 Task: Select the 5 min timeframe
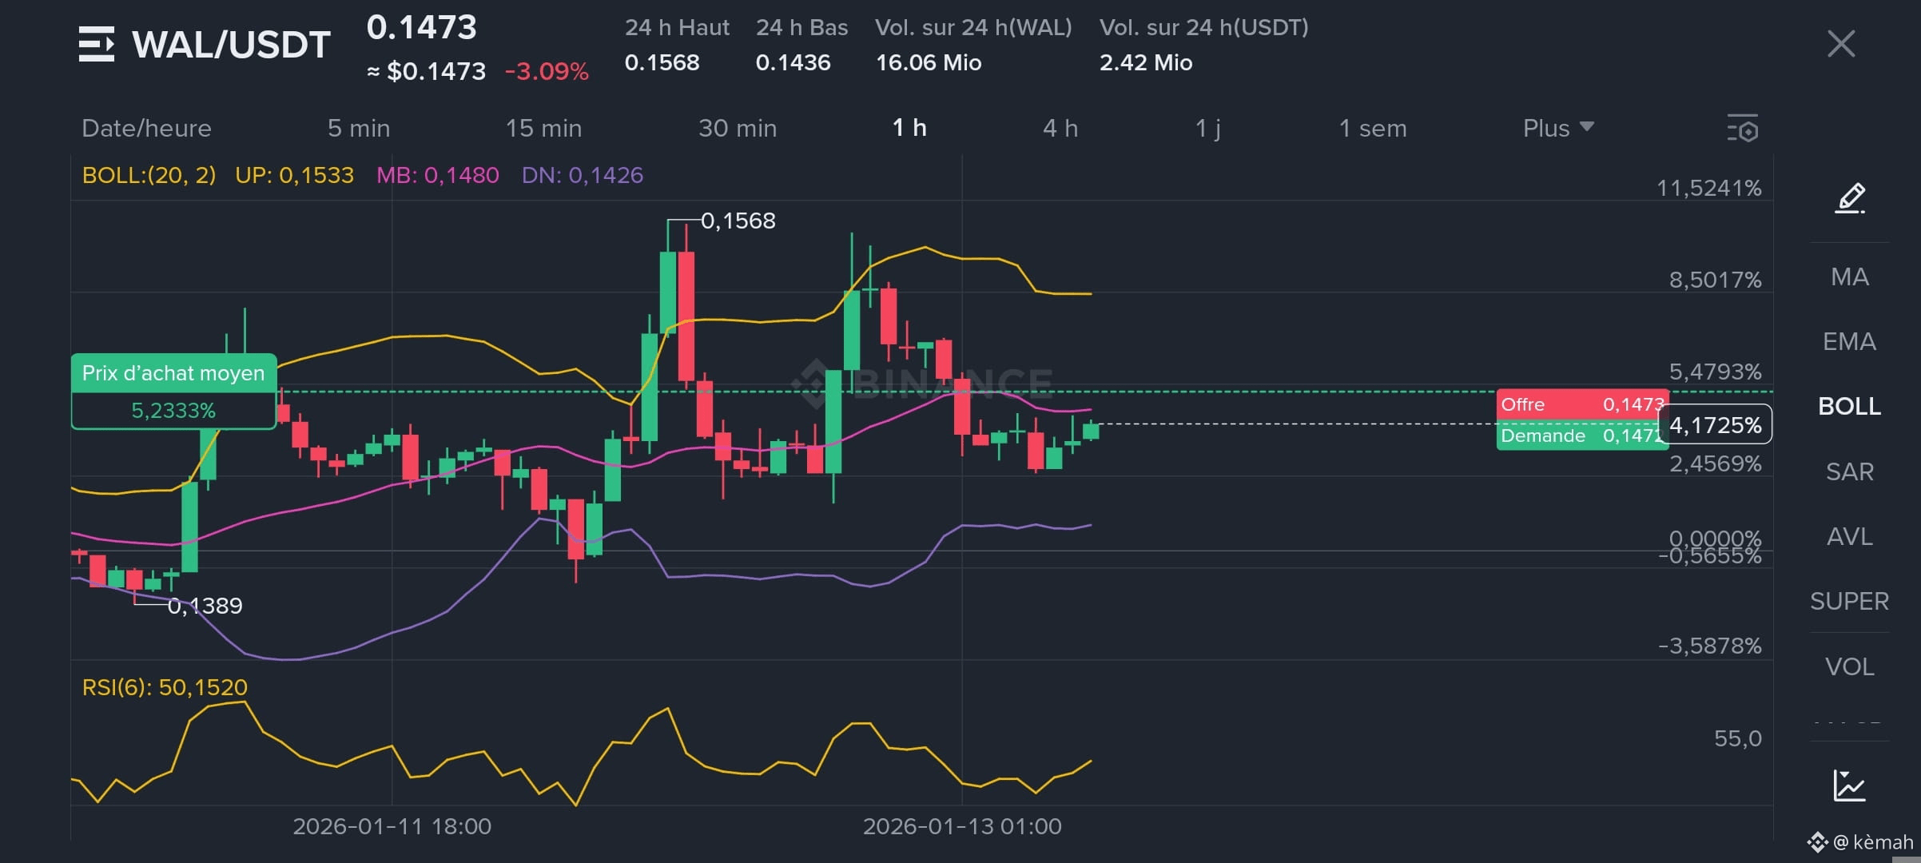(359, 128)
